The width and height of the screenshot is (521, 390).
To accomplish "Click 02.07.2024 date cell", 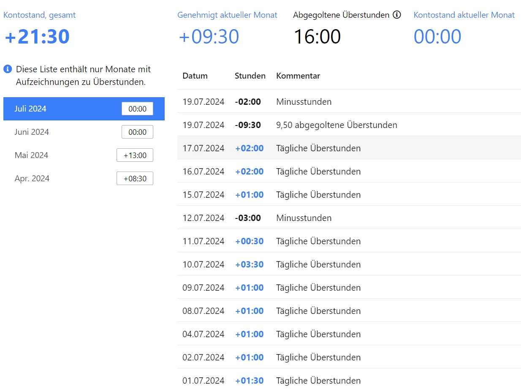I will (x=204, y=357).
